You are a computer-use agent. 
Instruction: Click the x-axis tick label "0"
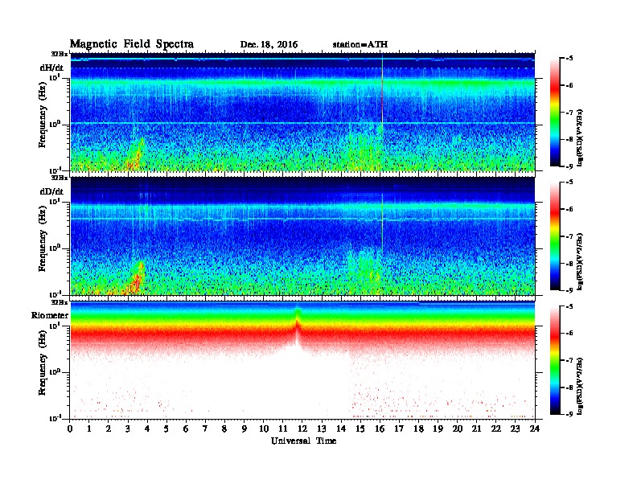click(x=70, y=428)
